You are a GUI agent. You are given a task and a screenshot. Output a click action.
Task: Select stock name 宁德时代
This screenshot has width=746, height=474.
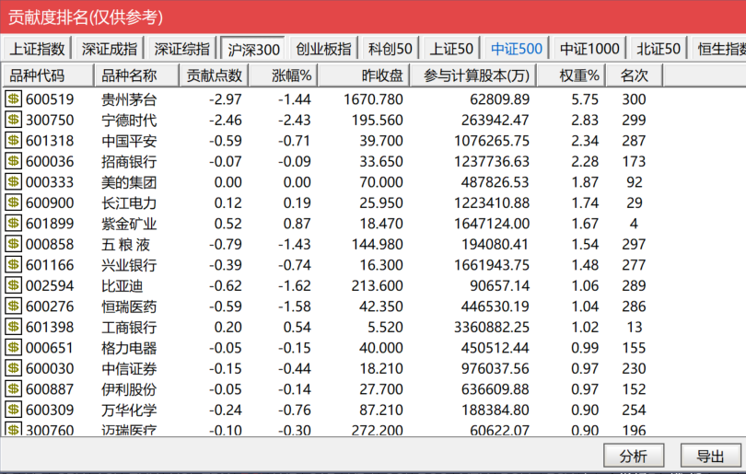pyautogui.click(x=129, y=121)
